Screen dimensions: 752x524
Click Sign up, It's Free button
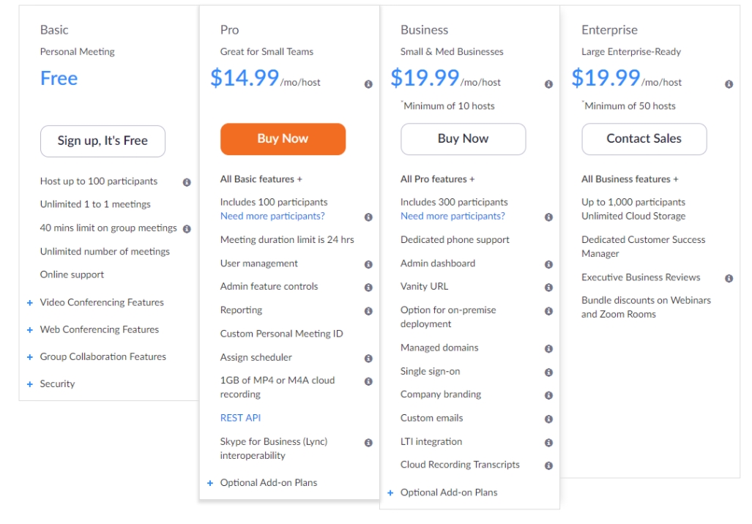[x=103, y=141]
